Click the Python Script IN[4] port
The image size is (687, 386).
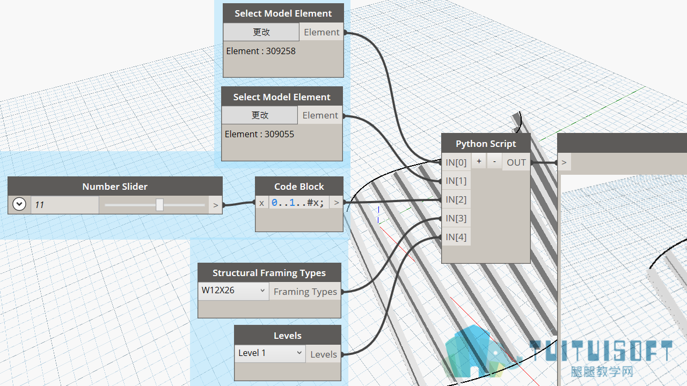pyautogui.click(x=456, y=237)
